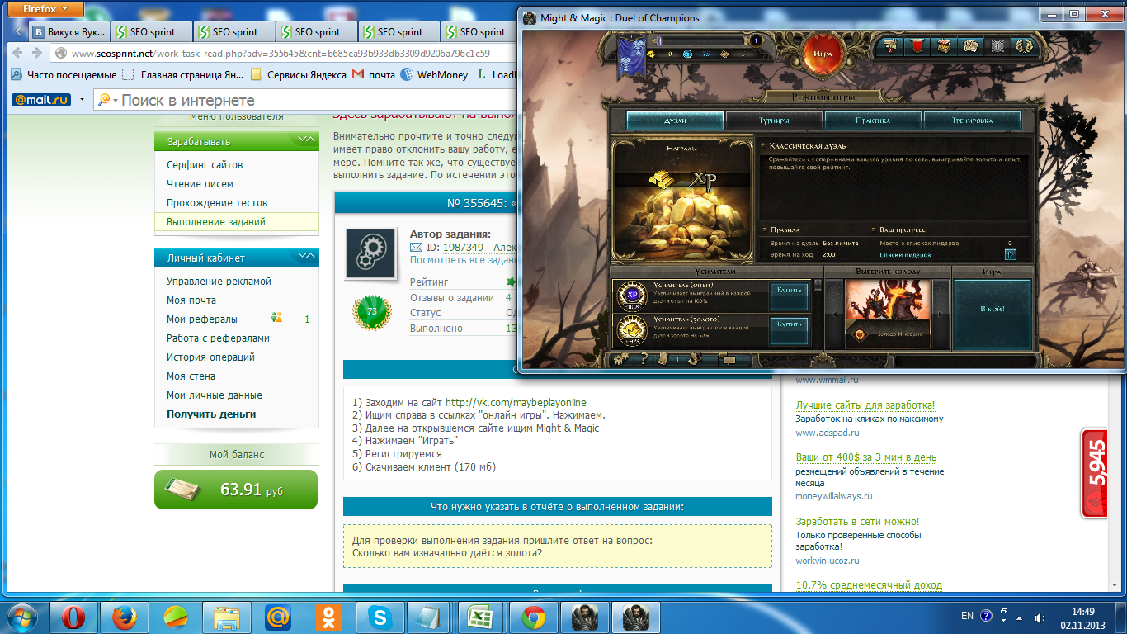Open the Windows Start button

tap(21, 617)
